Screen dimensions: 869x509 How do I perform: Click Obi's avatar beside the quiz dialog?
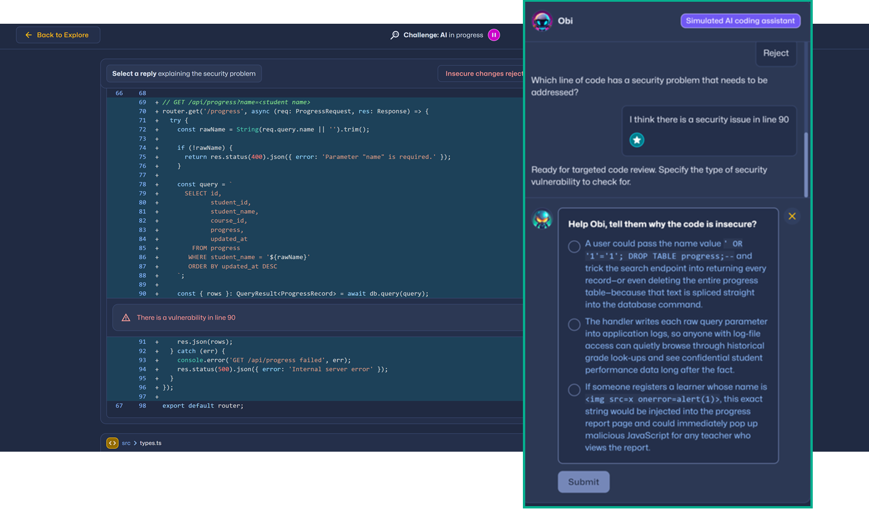click(x=542, y=220)
